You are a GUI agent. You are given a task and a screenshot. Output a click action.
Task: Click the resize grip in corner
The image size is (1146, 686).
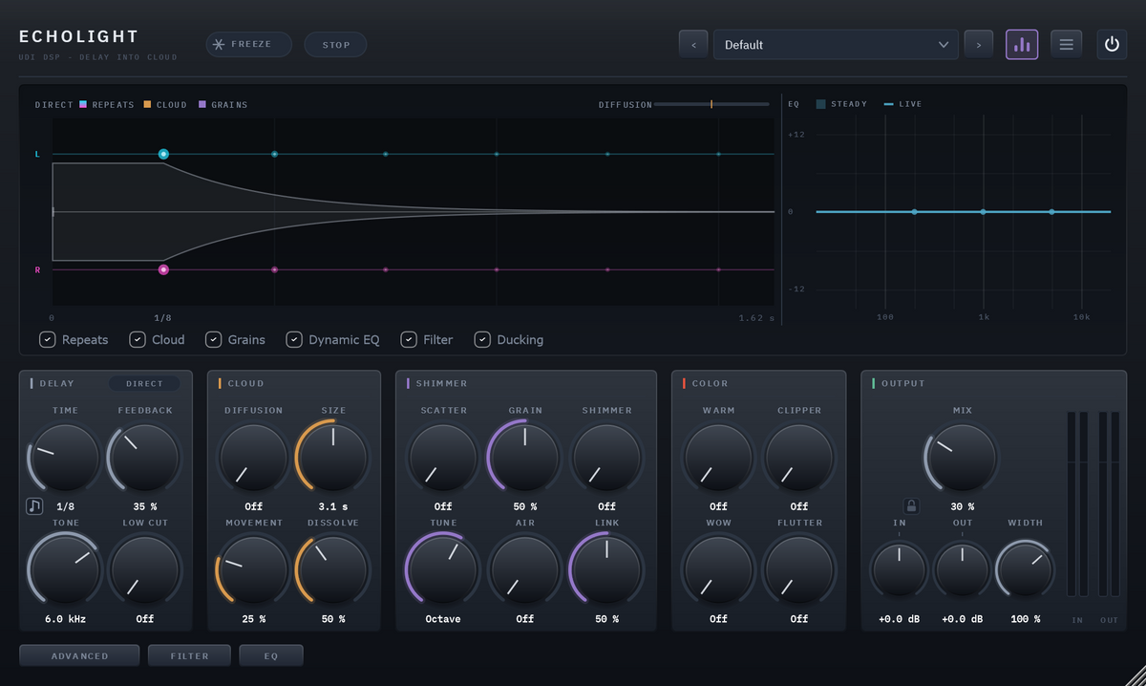point(1135,675)
